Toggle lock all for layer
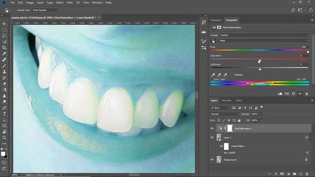The height and width of the screenshot is (177, 315). (x=239, y=120)
